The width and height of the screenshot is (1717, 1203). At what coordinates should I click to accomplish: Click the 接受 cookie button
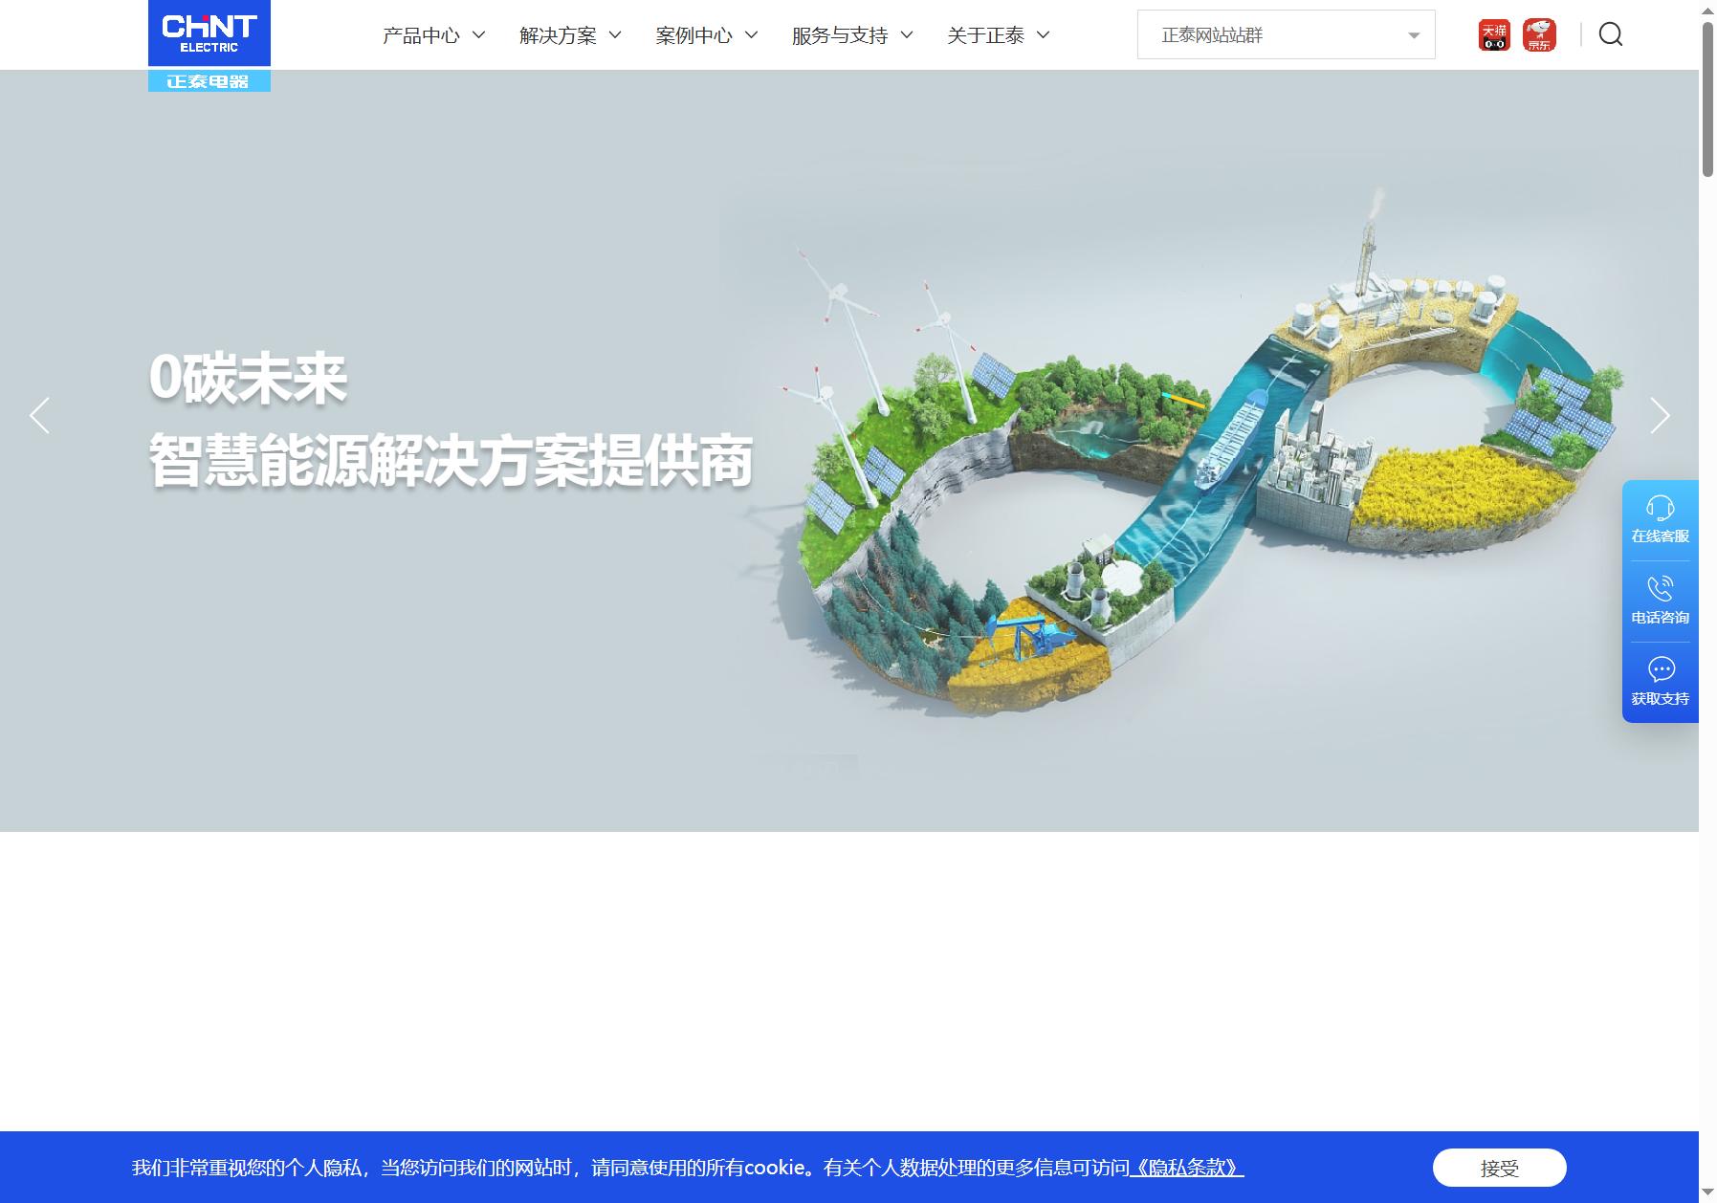(x=1499, y=1168)
